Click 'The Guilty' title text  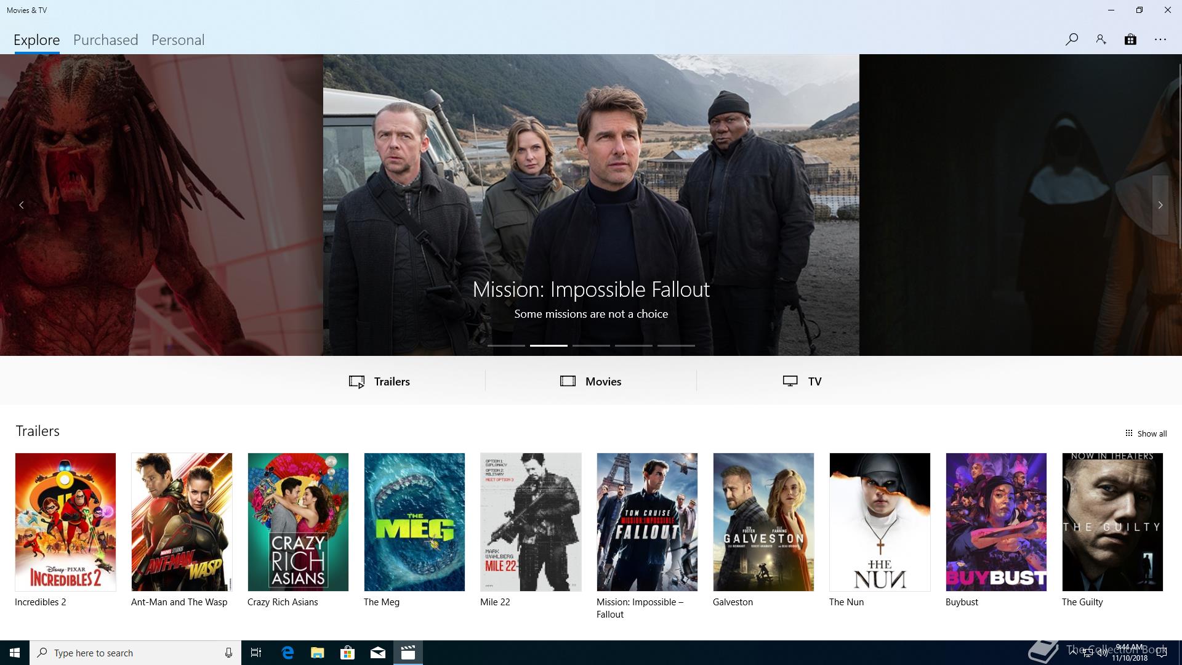click(x=1082, y=602)
